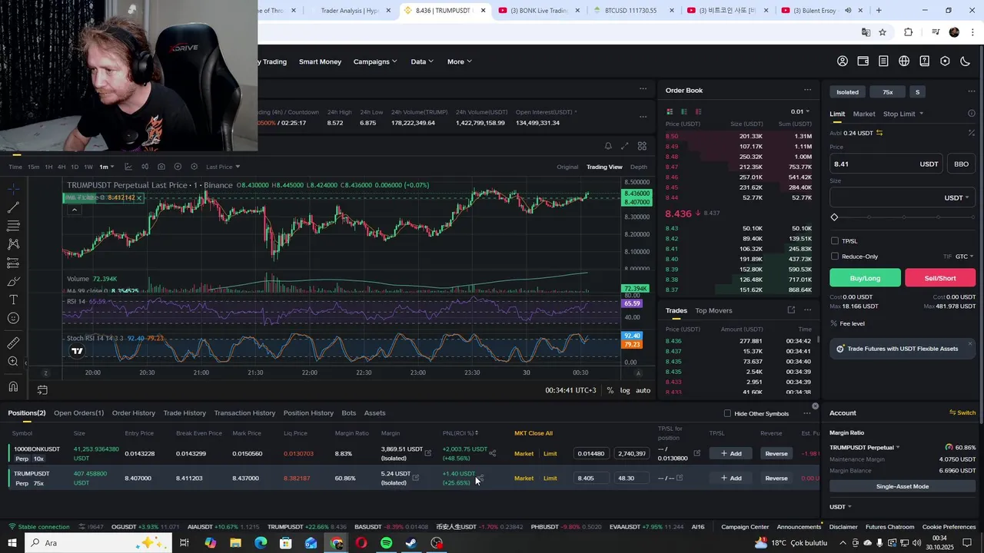Select the trend line drawing tool

click(13, 207)
